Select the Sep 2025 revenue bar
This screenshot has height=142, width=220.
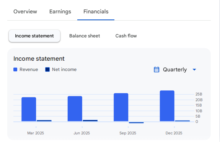pos(121,107)
